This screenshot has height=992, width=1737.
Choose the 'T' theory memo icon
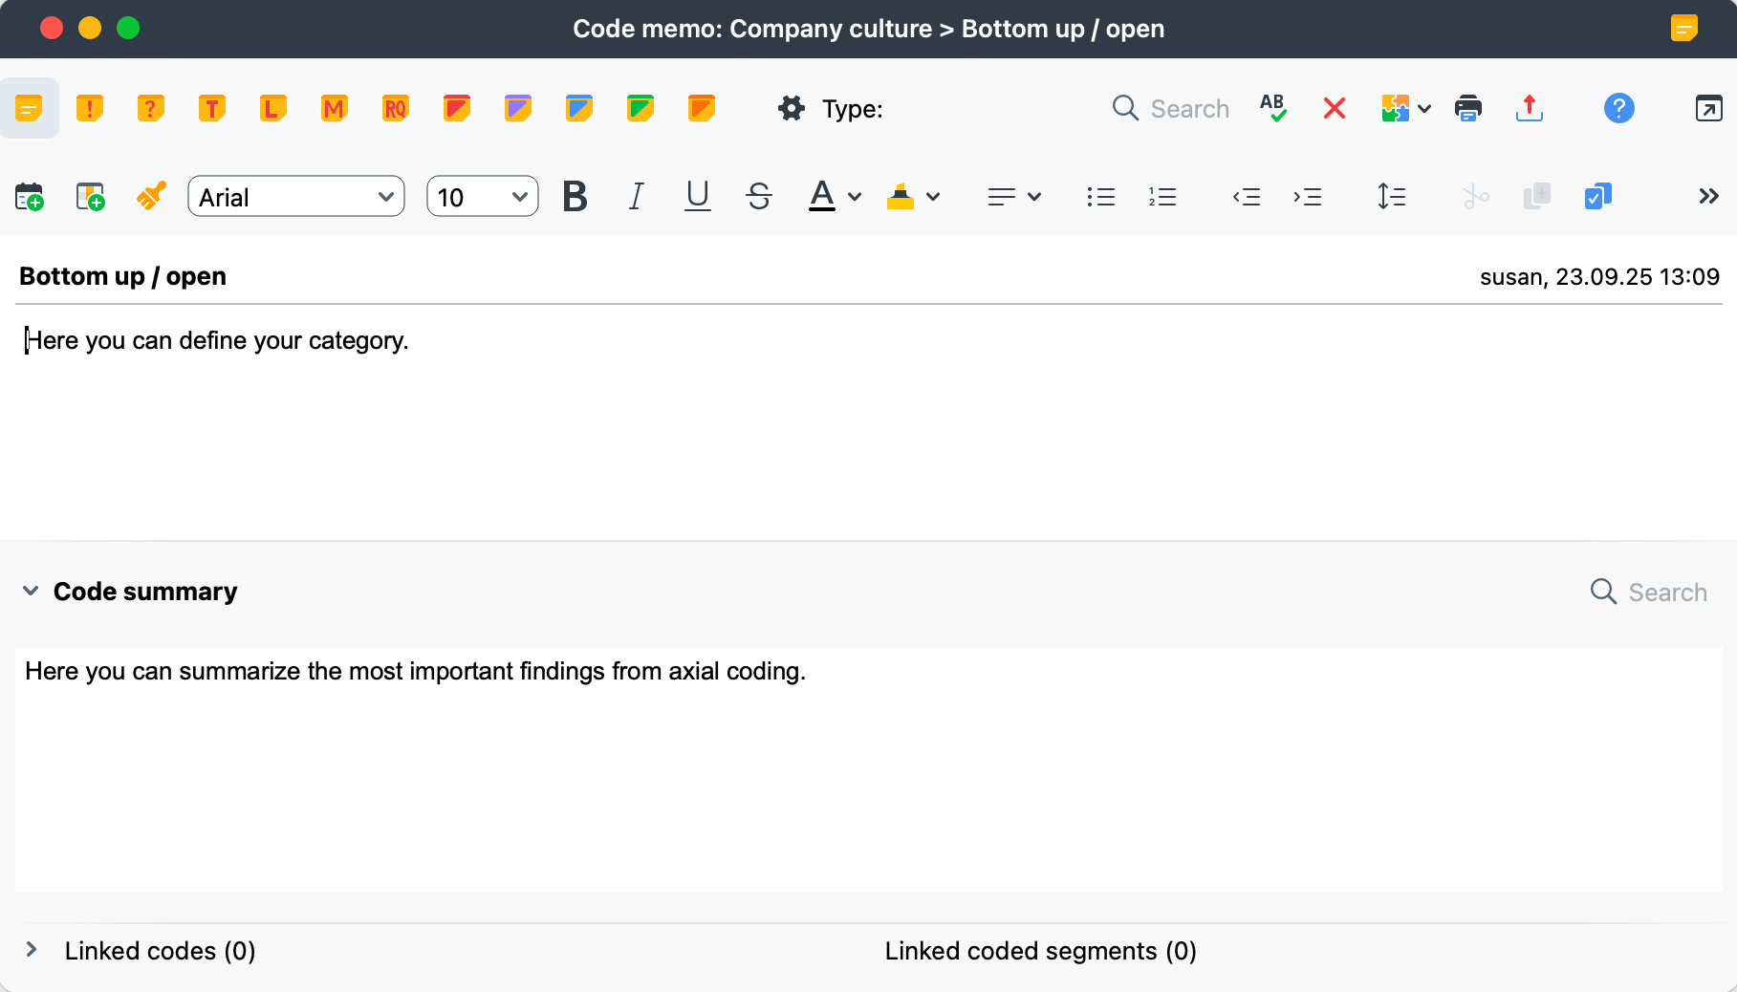(211, 108)
